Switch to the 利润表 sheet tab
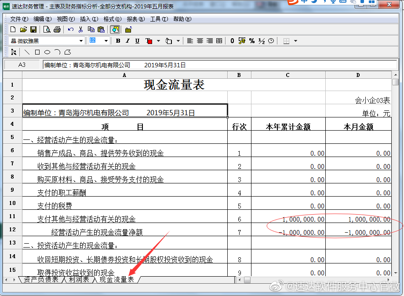Screen dimensions: 404x296 (79, 280)
